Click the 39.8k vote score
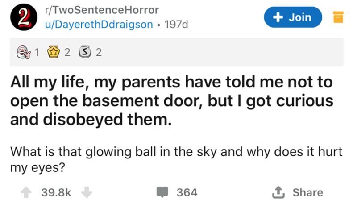This screenshot has width=357, height=208. [56, 192]
